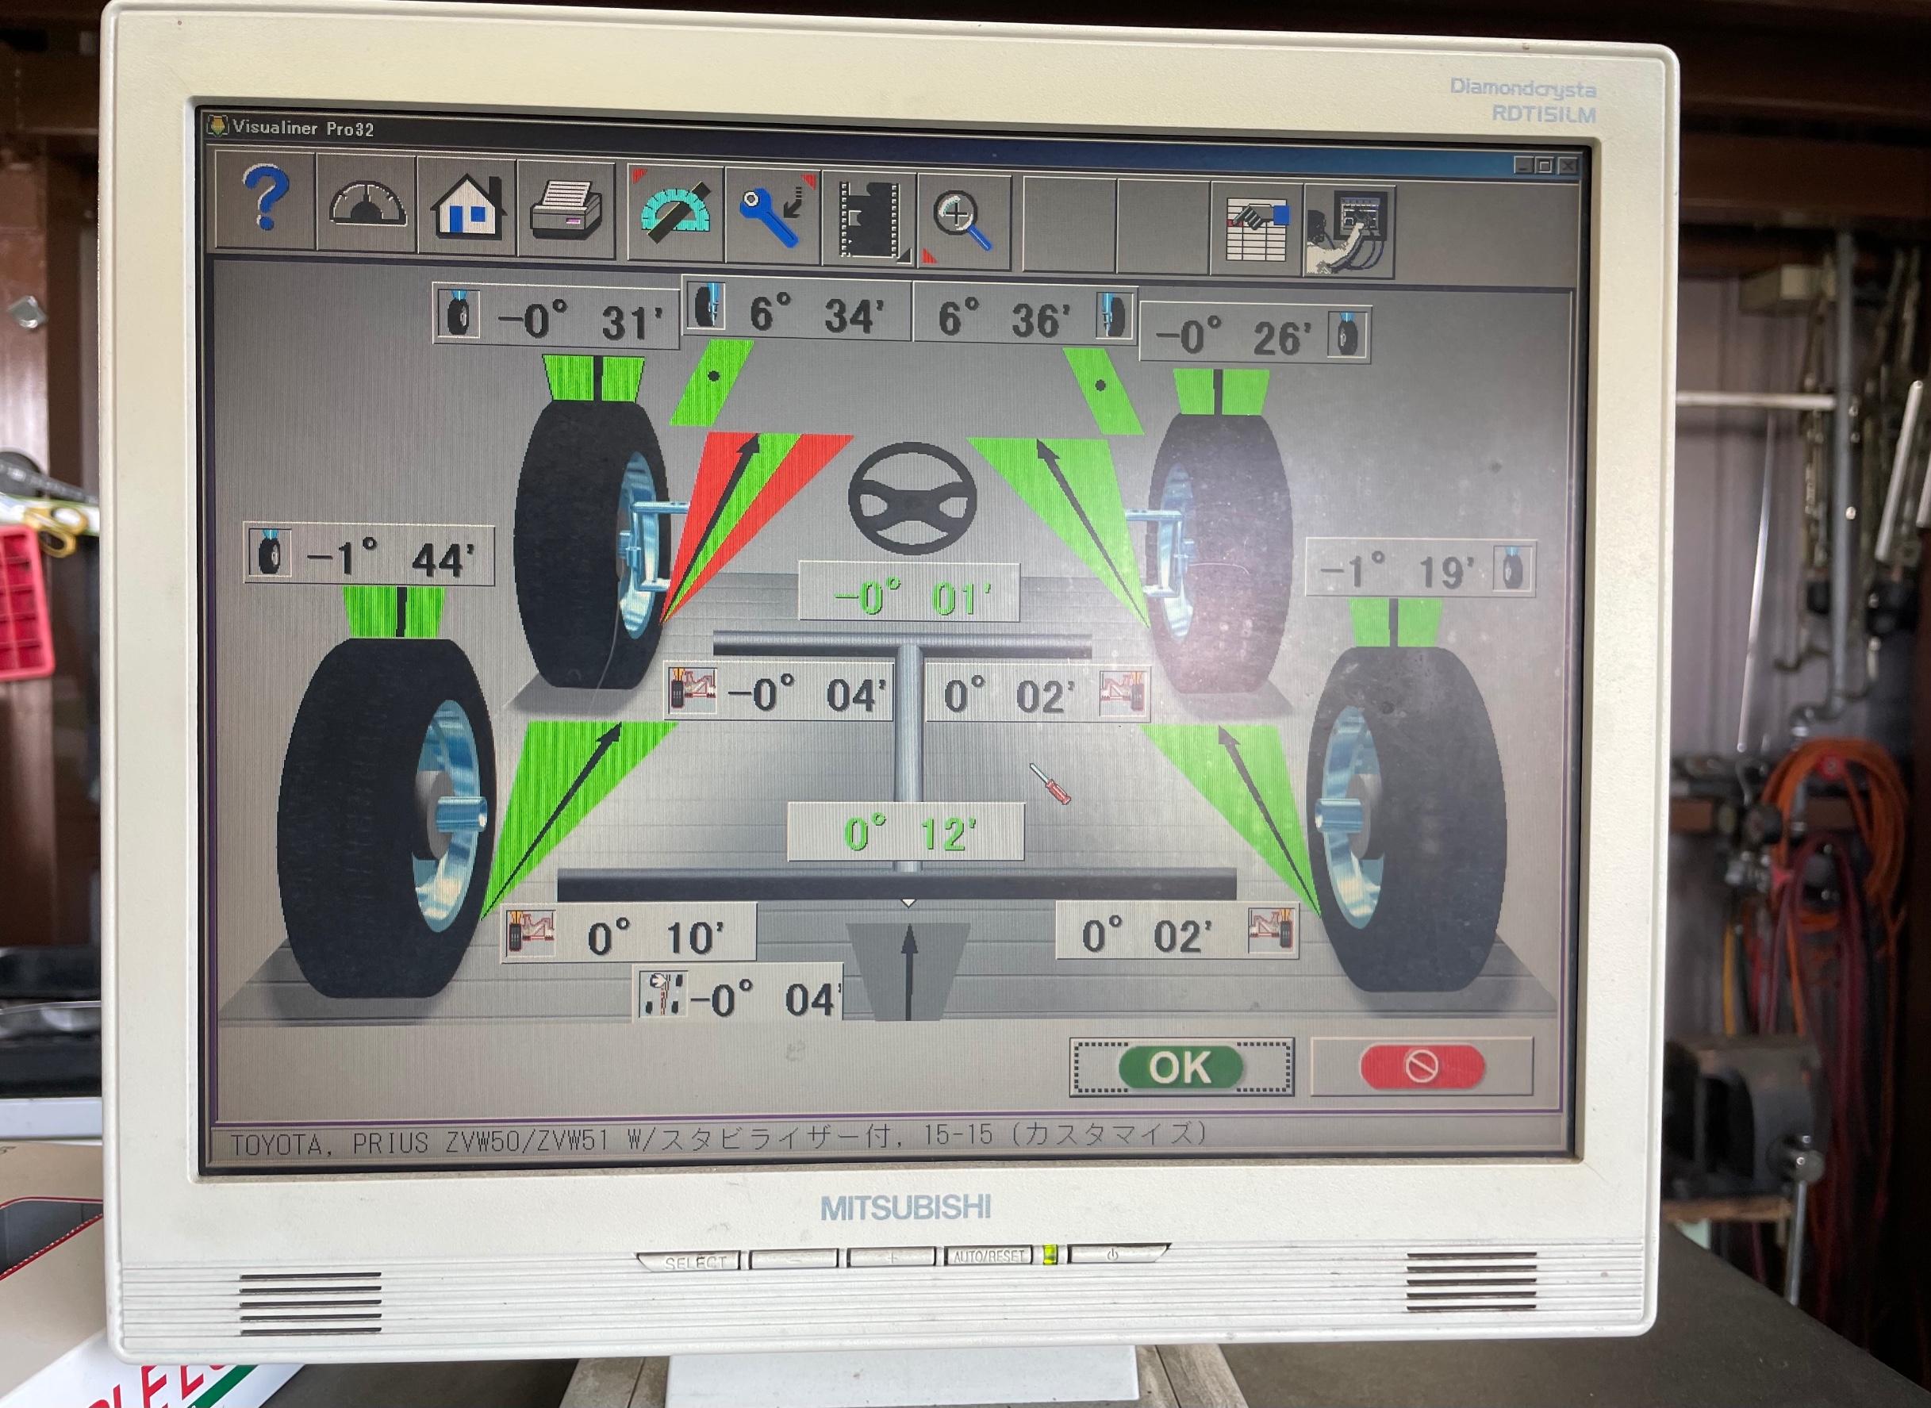Click the printer icon to print
The height and width of the screenshot is (1408, 1931).
565,209
